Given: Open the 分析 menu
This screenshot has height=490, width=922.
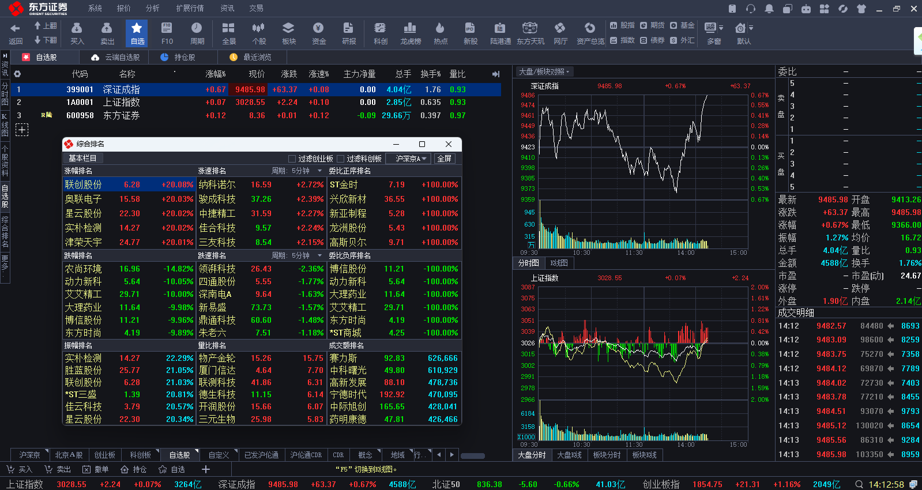Looking at the screenshot, I should point(152,8).
